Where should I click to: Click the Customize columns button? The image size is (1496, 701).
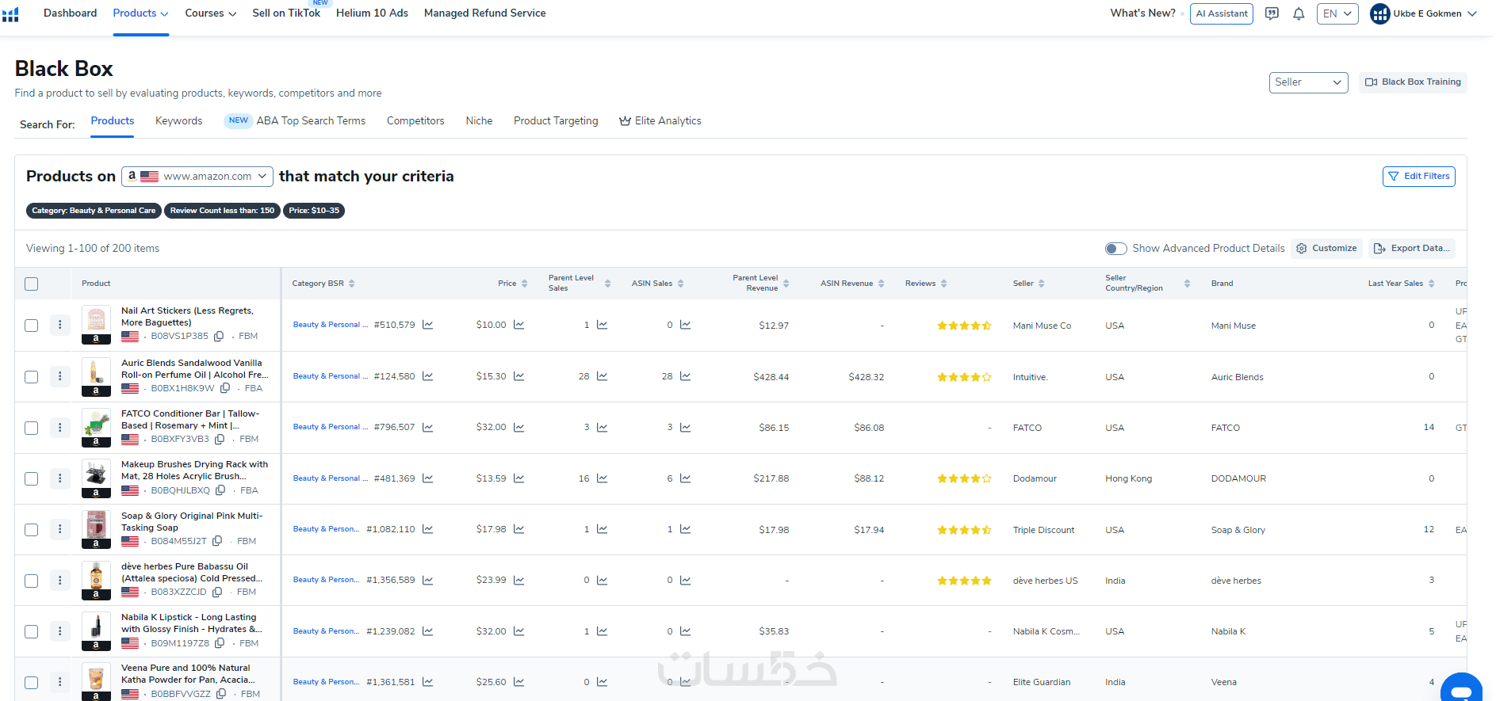click(x=1326, y=249)
